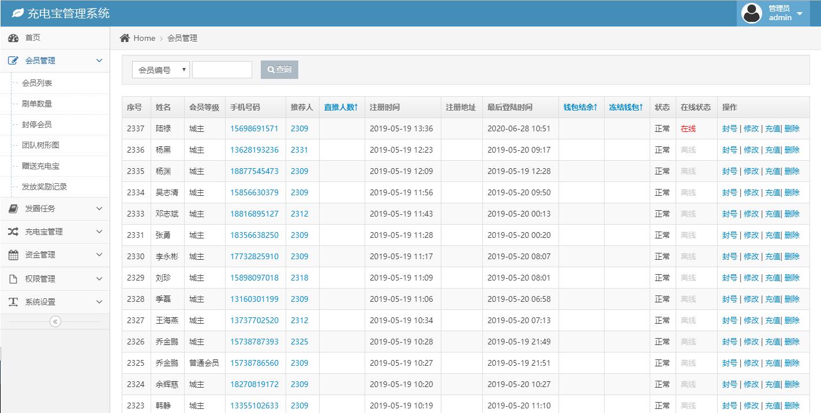Click the admin avatar picture at top right
Viewport: 821px width, 413px height.
click(751, 13)
